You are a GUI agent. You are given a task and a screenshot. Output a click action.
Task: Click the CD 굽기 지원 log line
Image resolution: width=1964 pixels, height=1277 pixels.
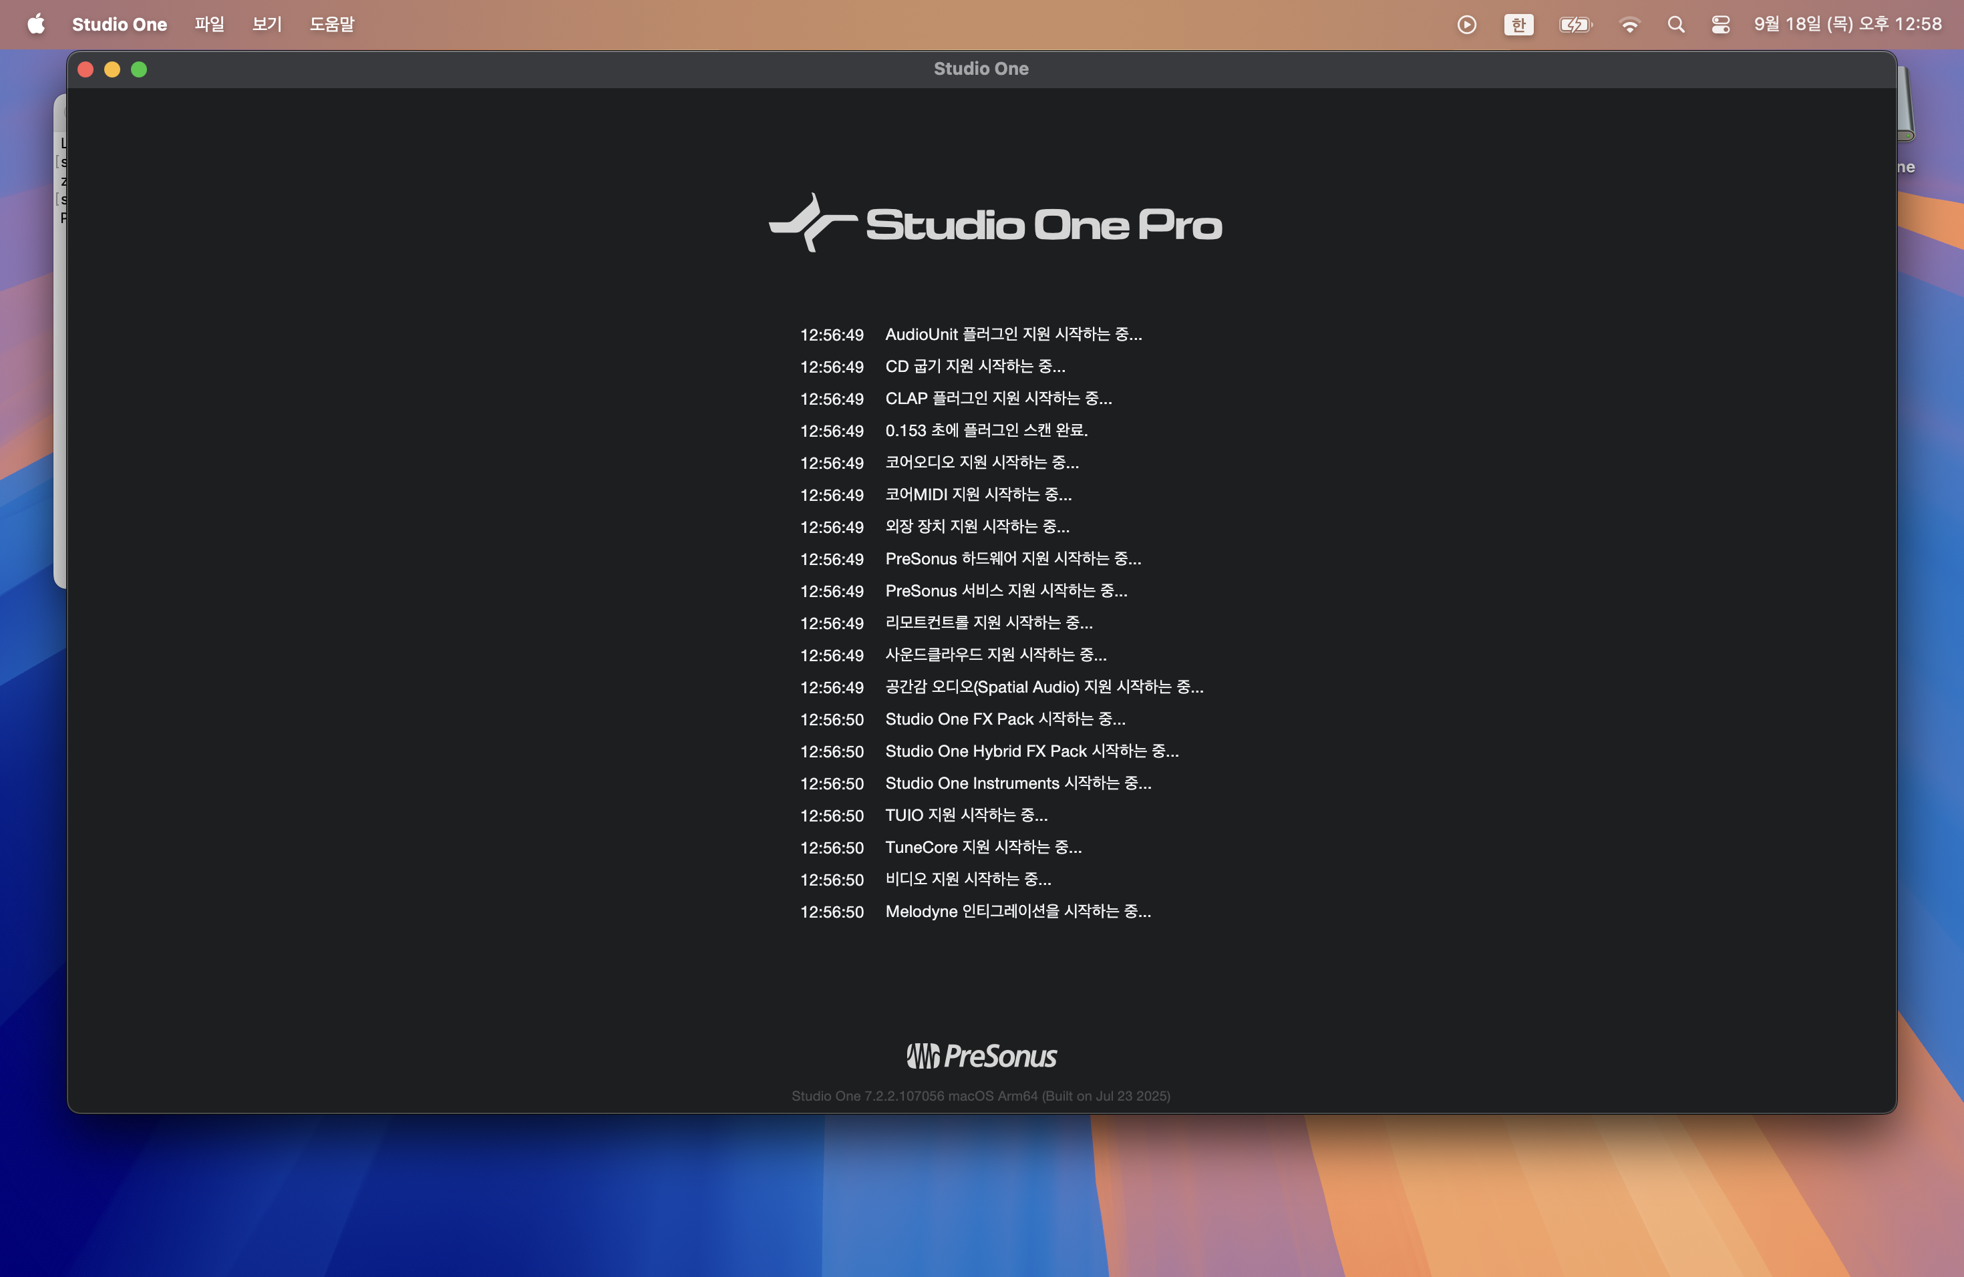(933, 366)
